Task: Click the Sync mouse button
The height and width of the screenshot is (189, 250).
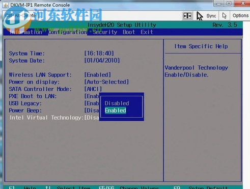Action: [x=211, y=16]
